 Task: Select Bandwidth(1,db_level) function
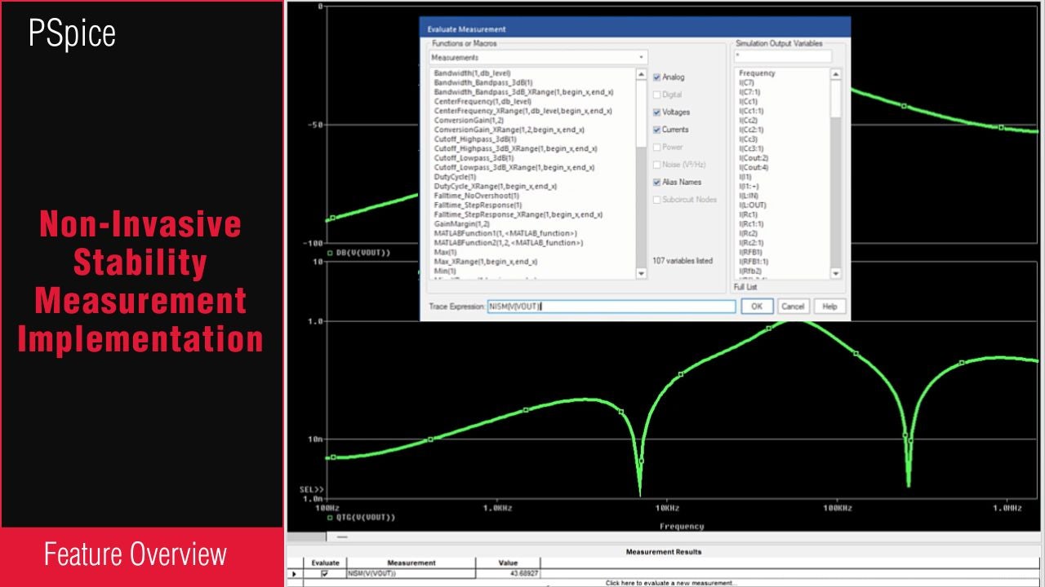click(473, 73)
